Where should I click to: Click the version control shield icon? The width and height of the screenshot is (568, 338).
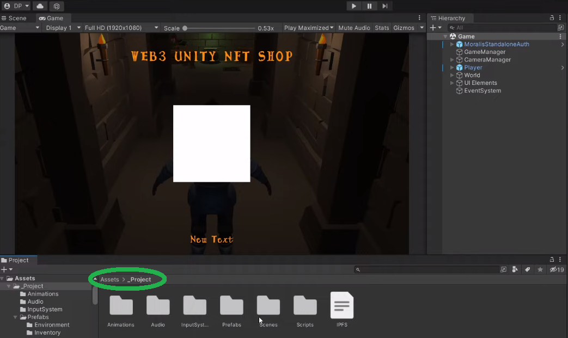[57, 6]
